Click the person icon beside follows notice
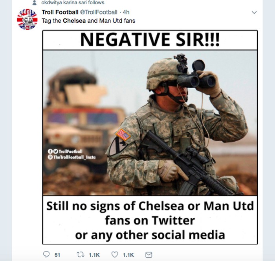Viewport: 275px width, 261px height. pos(35,3)
